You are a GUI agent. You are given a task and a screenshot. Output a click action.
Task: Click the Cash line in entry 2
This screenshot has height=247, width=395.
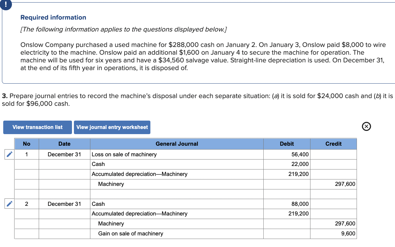(98, 204)
